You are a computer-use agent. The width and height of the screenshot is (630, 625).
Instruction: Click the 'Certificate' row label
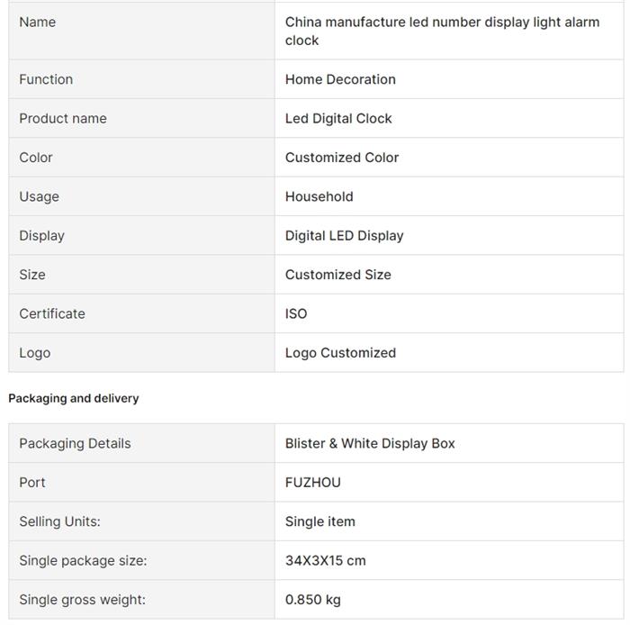[x=52, y=313]
